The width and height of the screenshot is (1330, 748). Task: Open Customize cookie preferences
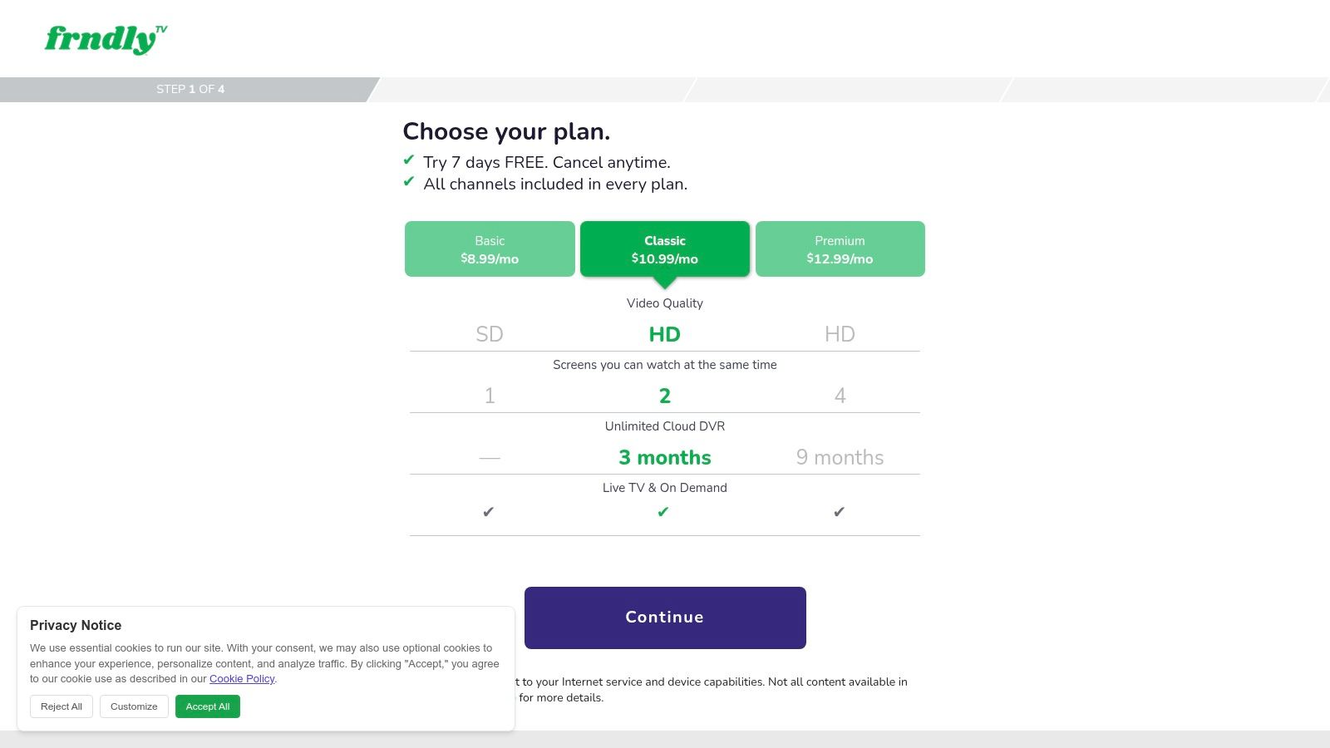(134, 706)
